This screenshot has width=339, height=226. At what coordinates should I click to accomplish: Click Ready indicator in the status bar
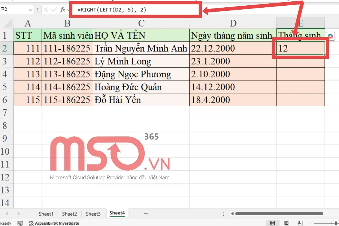6,223
